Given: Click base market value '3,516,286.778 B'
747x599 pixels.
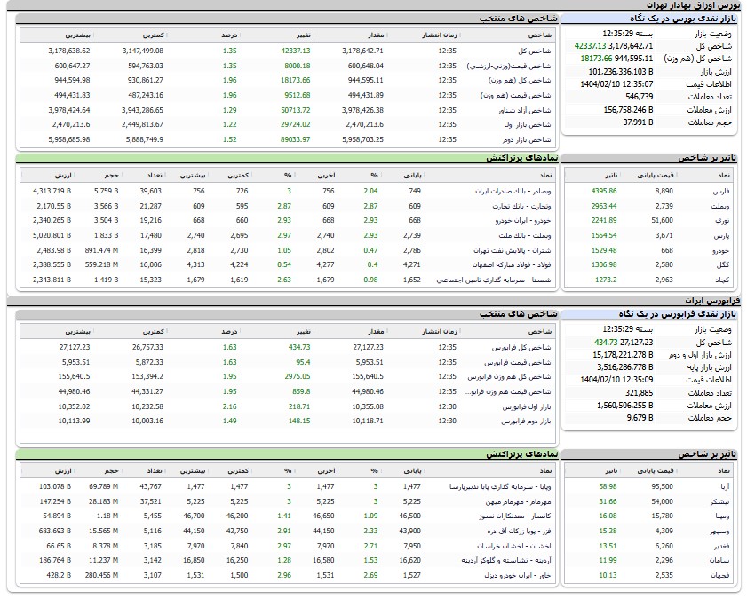Looking at the screenshot, I should 625,367.
